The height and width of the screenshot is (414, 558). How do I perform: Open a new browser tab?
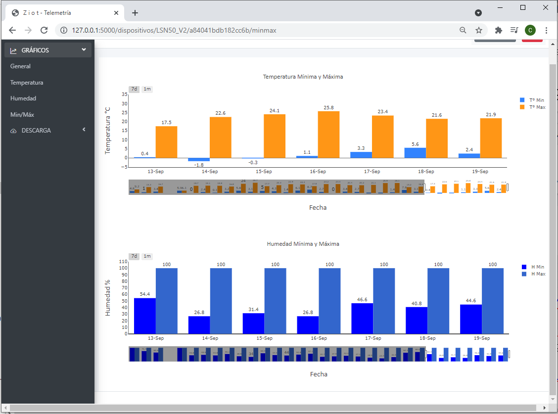pos(135,13)
